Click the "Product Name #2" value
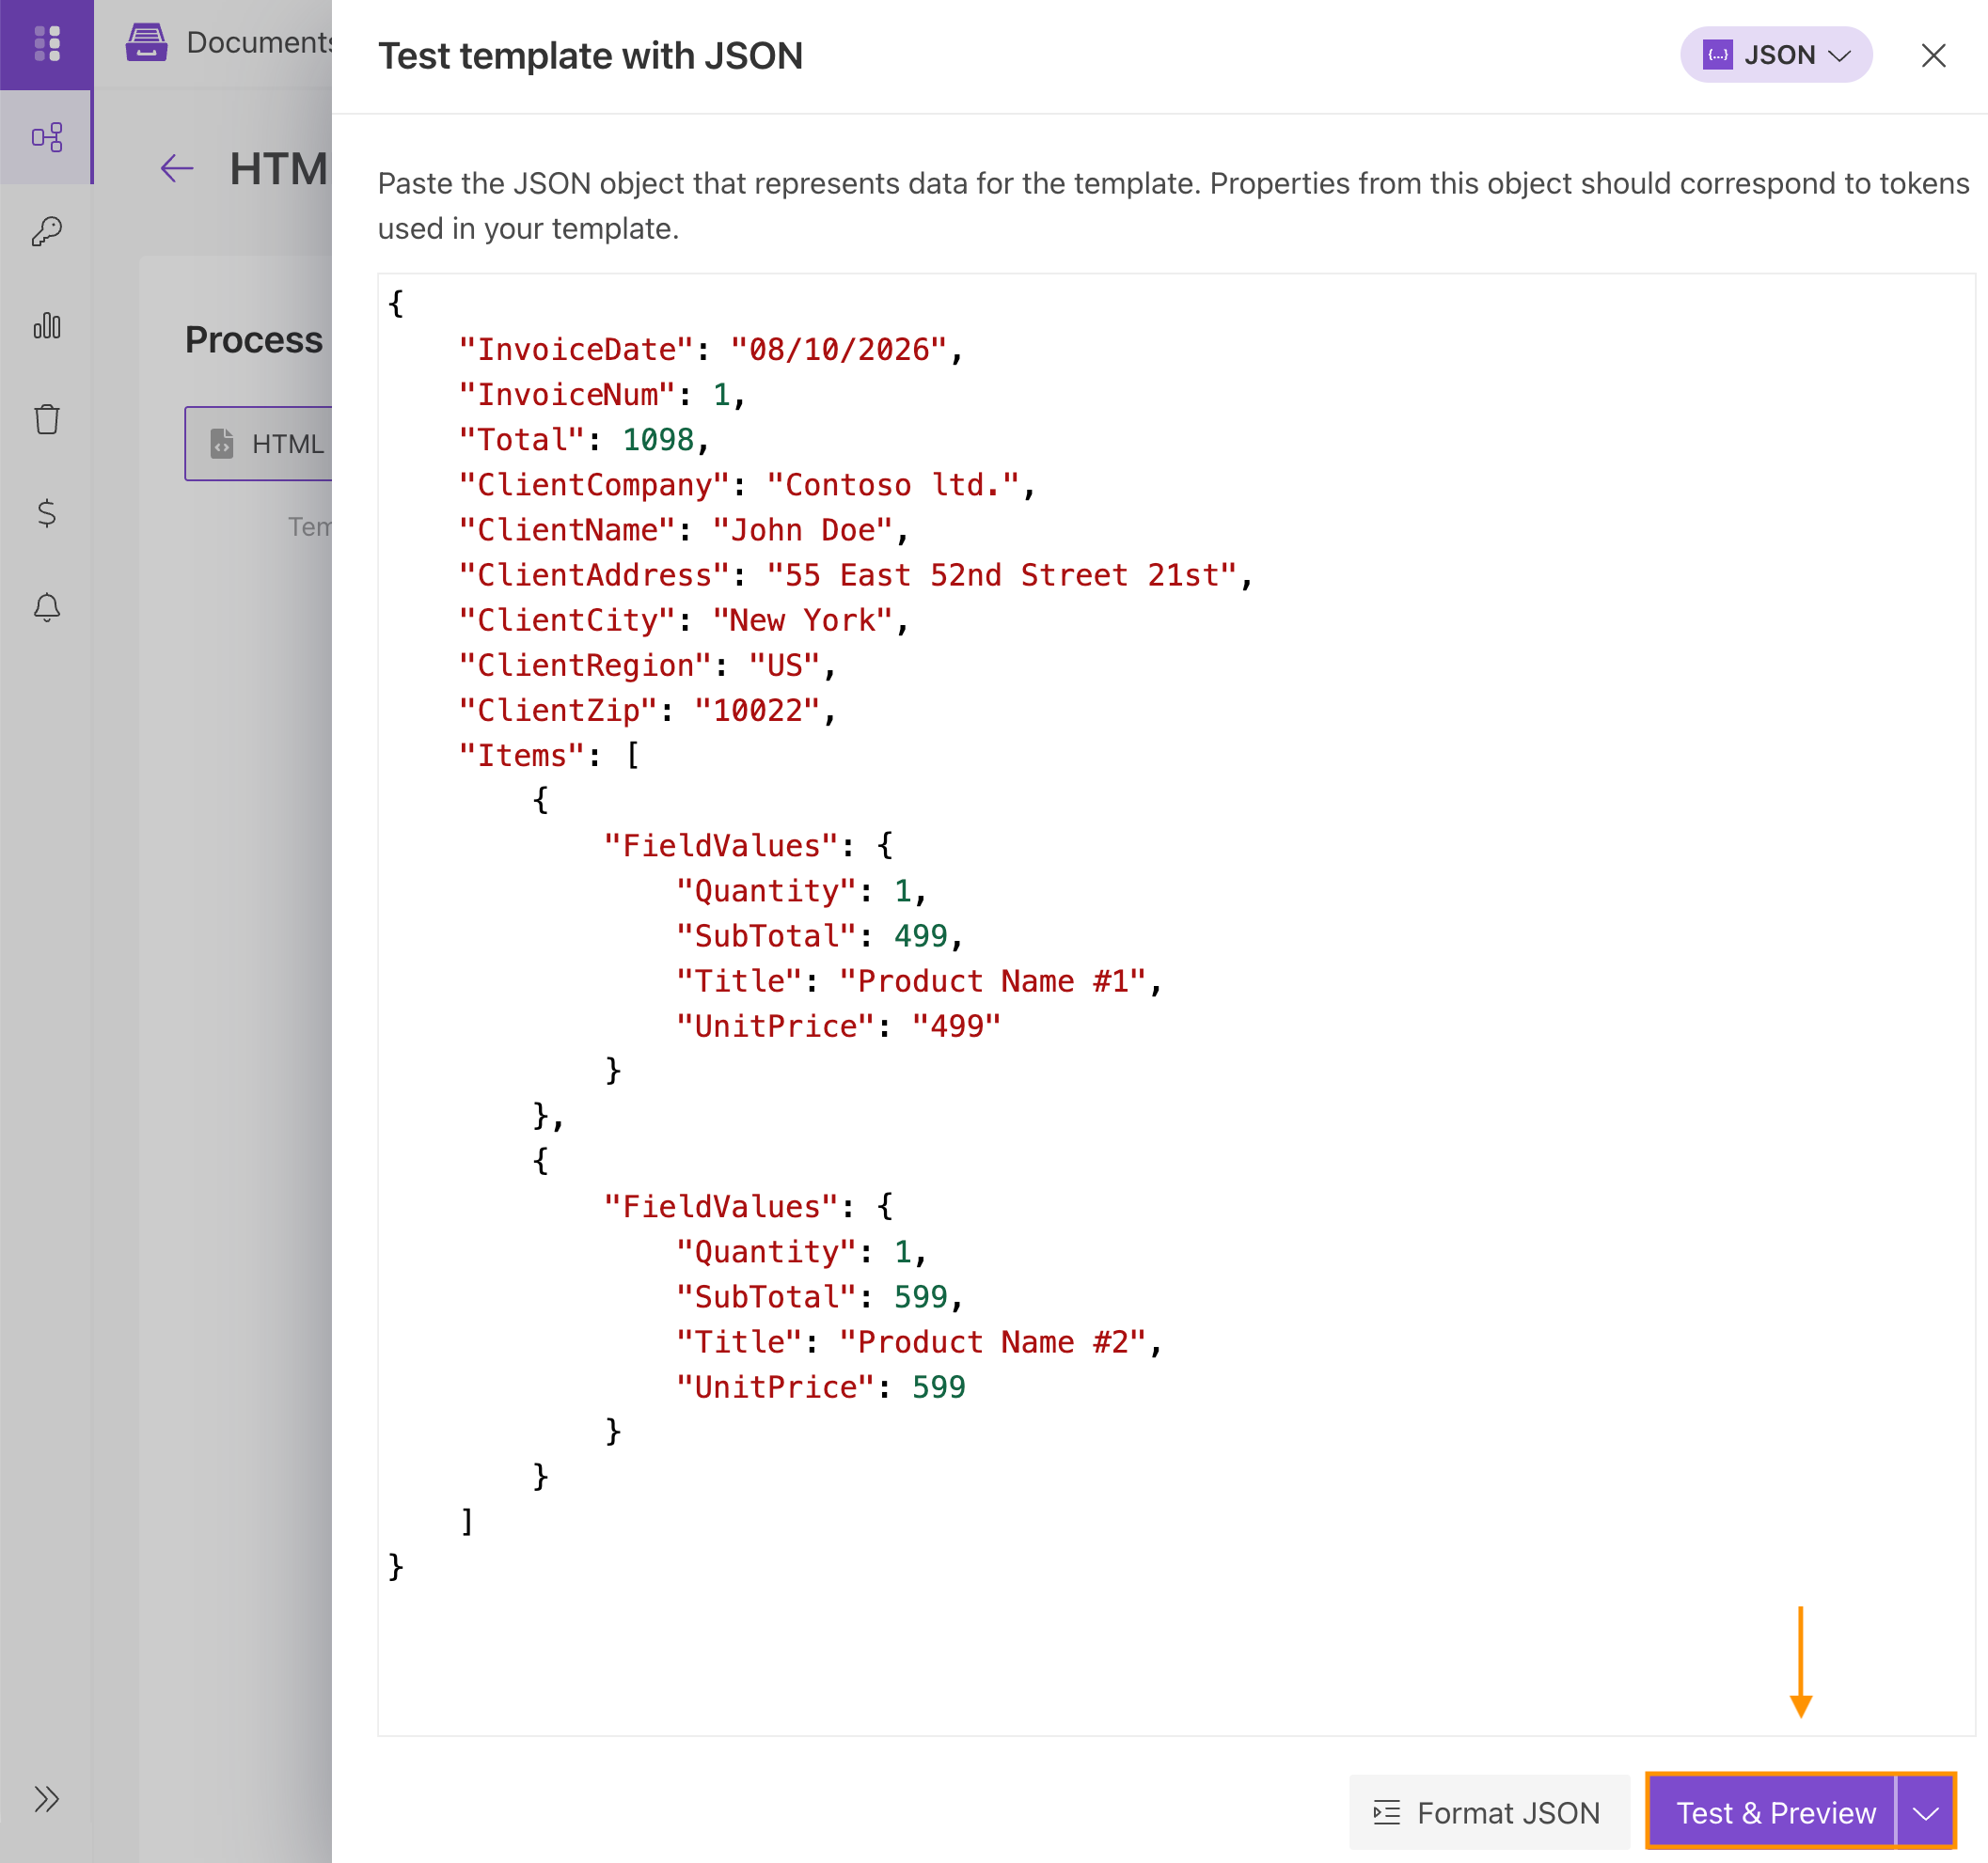1988x1863 pixels. click(993, 1341)
